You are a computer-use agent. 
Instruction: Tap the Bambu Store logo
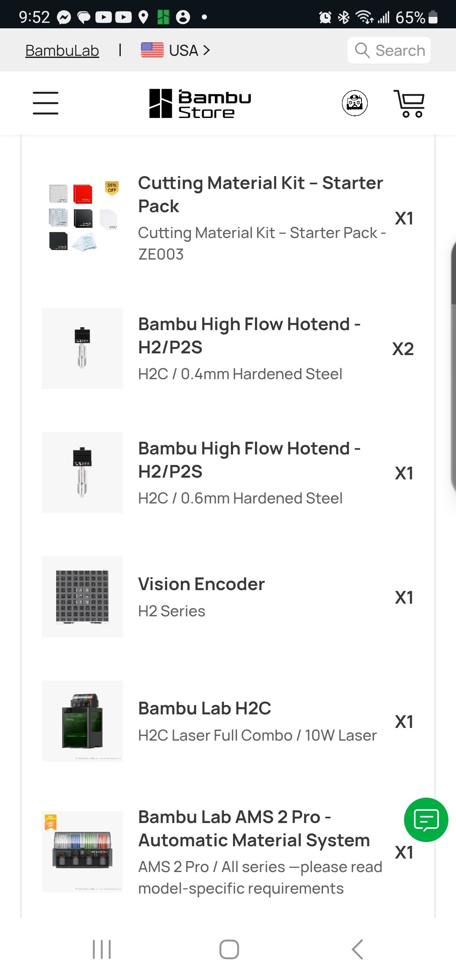pos(200,103)
